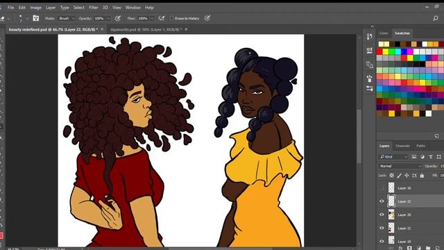
Task: Hide Layer 22 with eye icon
Action: tap(382, 201)
